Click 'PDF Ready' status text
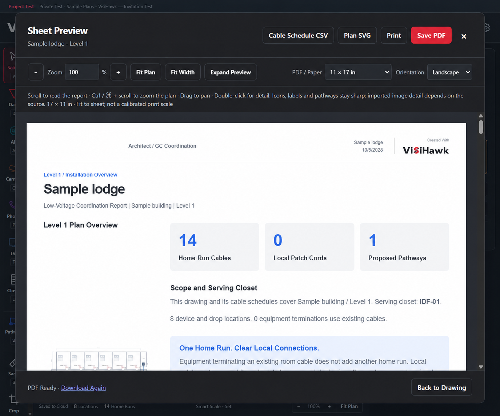Viewport: 500px width, 416px height. [42, 388]
